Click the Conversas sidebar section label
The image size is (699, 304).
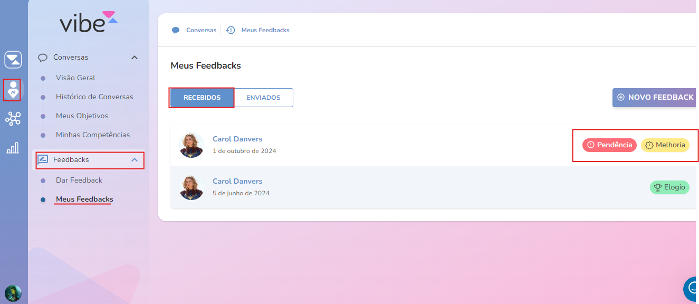pyautogui.click(x=71, y=57)
